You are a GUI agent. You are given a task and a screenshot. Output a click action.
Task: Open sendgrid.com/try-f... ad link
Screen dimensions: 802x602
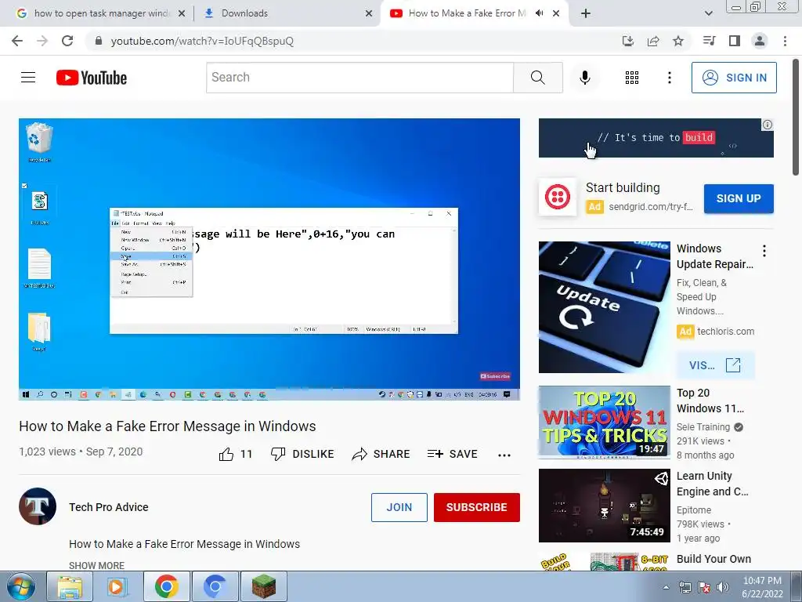click(x=651, y=207)
